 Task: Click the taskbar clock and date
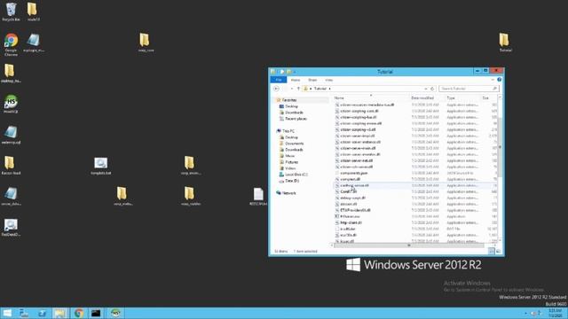pos(555,313)
